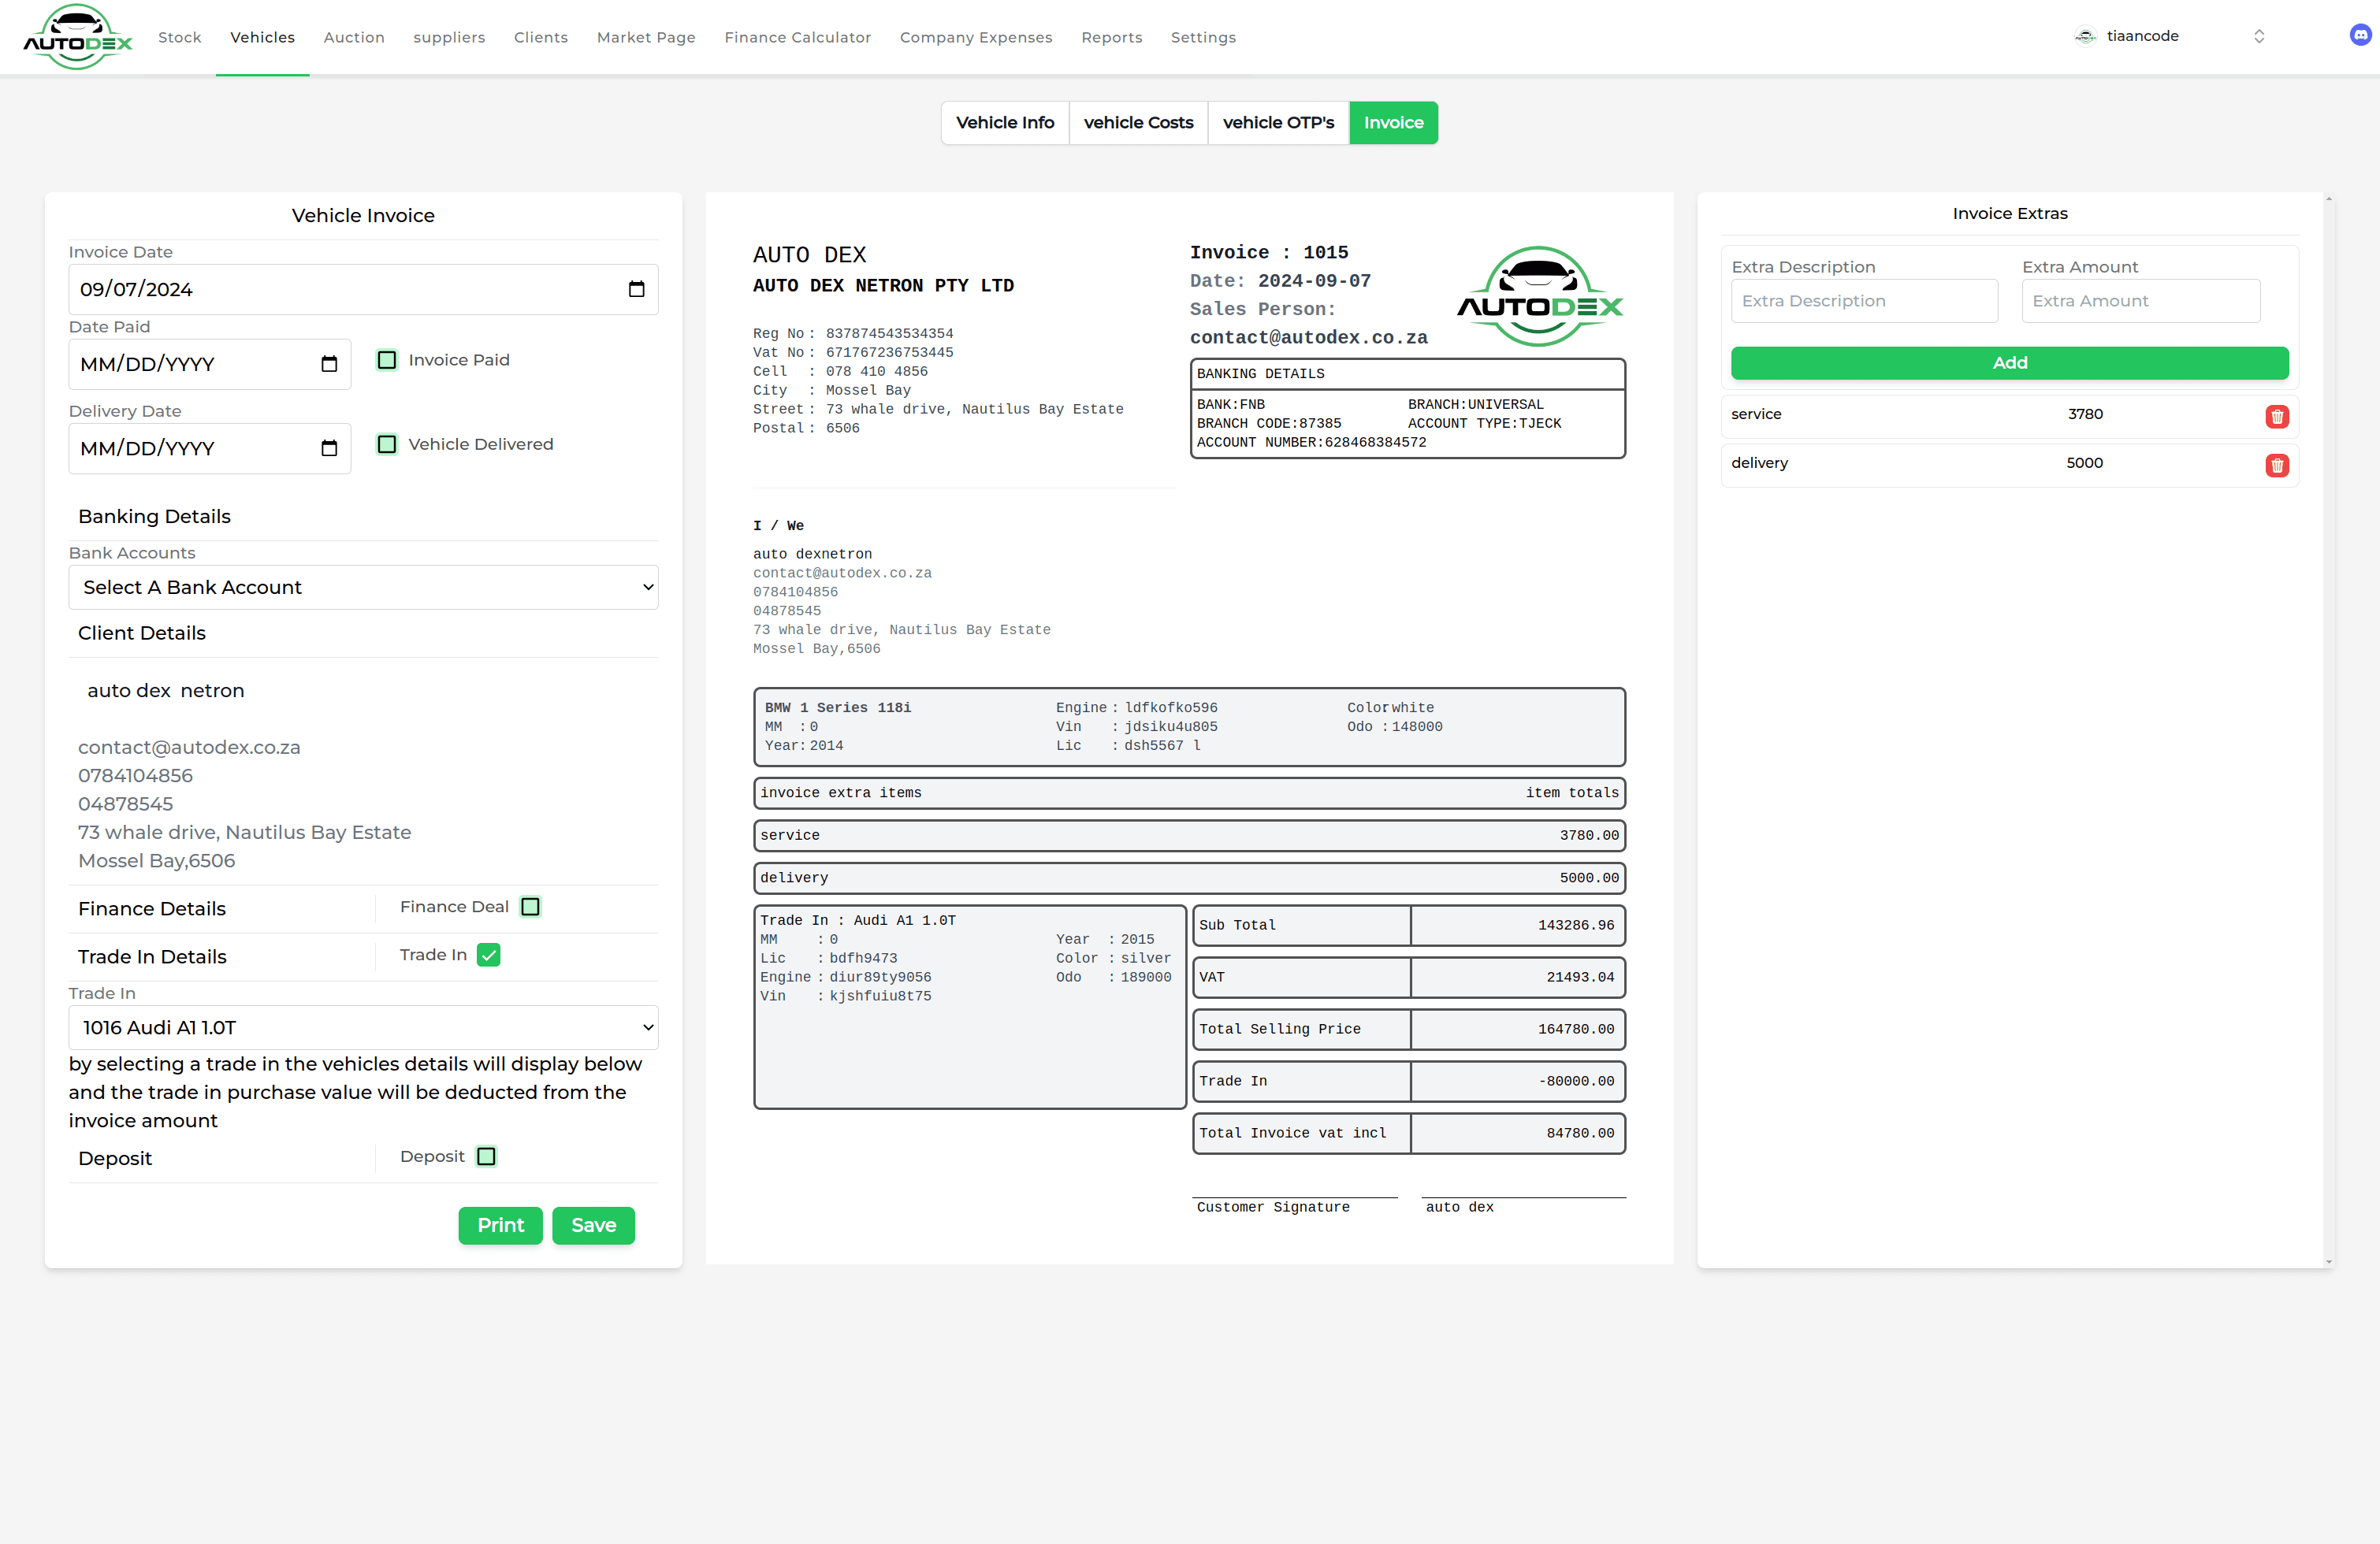The image size is (2380, 1544).
Task: Select the Invoice tab
Action: coord(1393,123)
